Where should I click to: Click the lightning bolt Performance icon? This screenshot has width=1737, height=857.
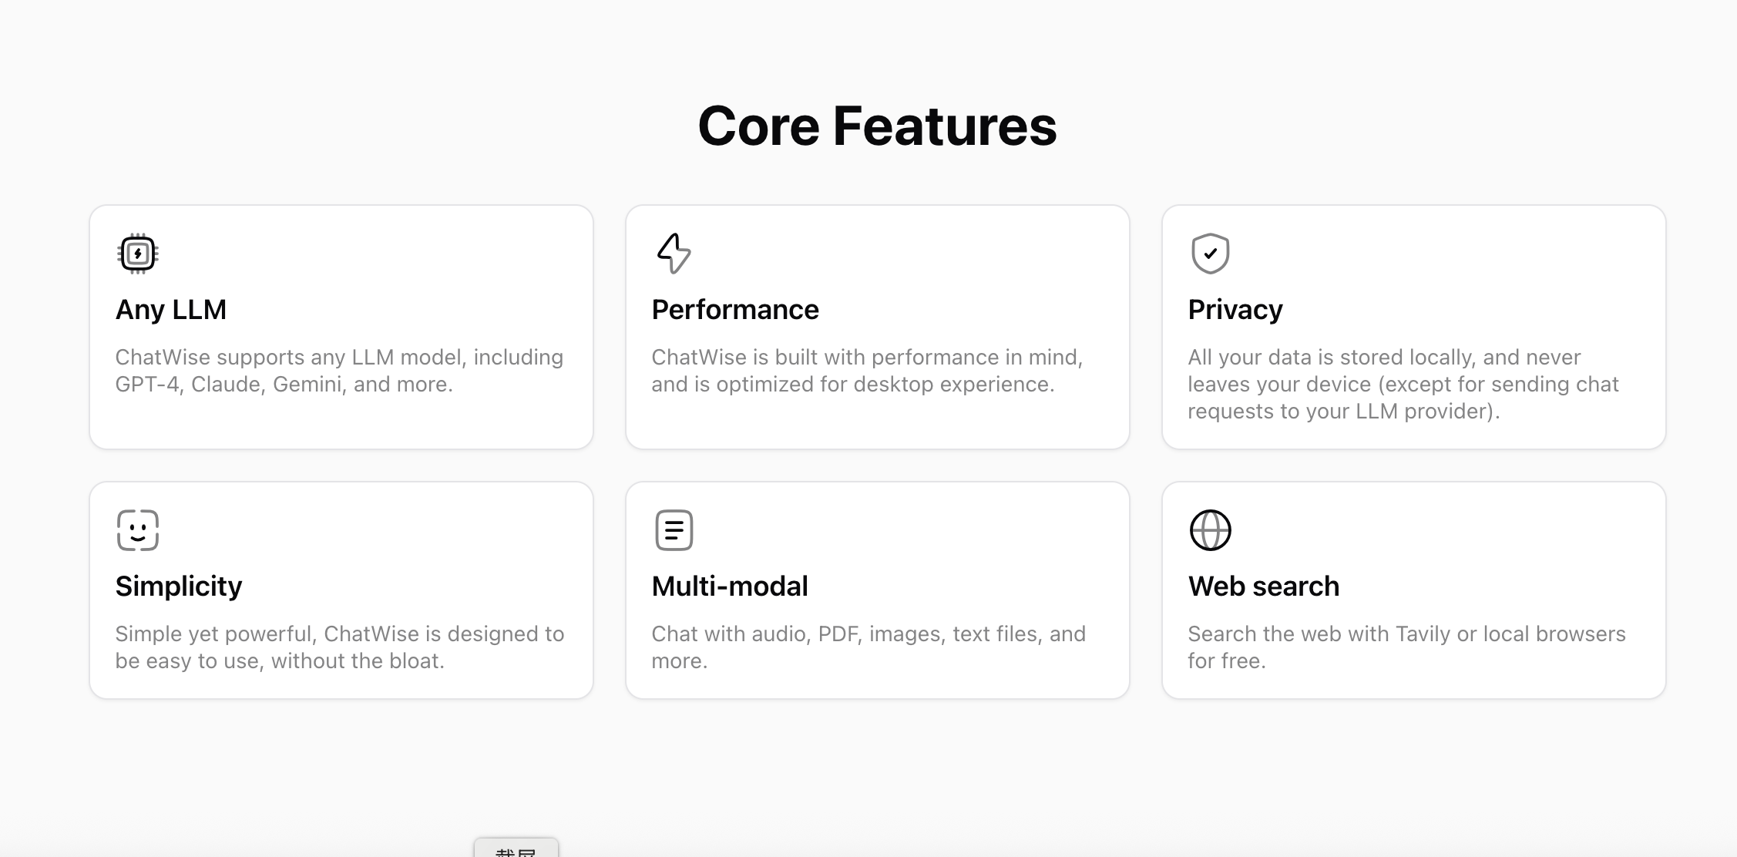click(674, 254)
